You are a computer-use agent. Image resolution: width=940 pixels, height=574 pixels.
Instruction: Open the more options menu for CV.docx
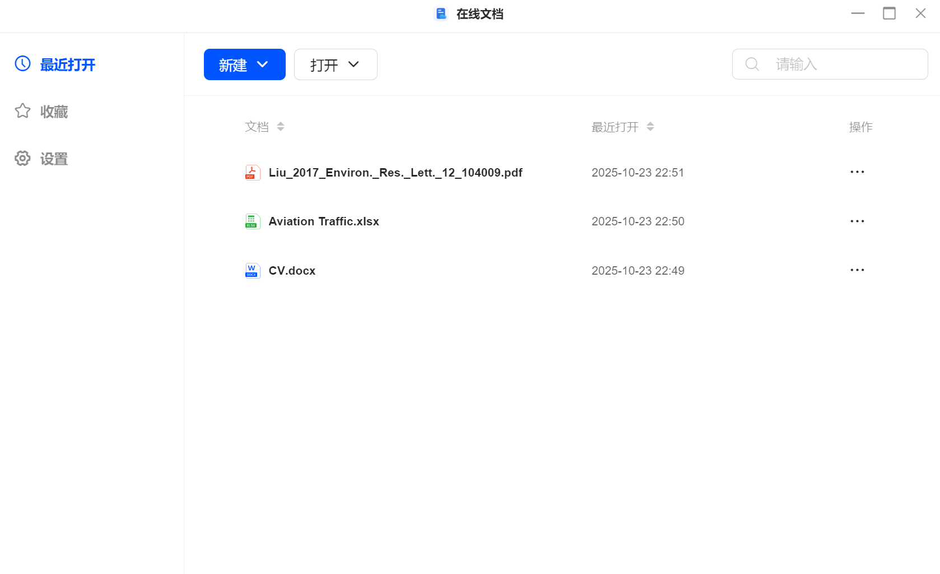857,270
